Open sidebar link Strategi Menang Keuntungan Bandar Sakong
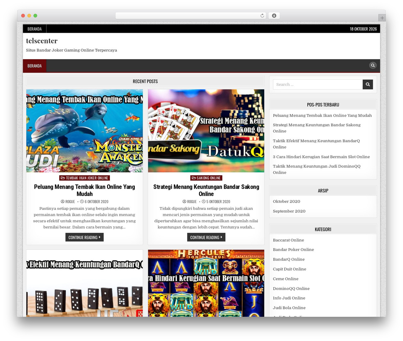Image resolution: width=403 pixels, height=341 pixels. 317,128
